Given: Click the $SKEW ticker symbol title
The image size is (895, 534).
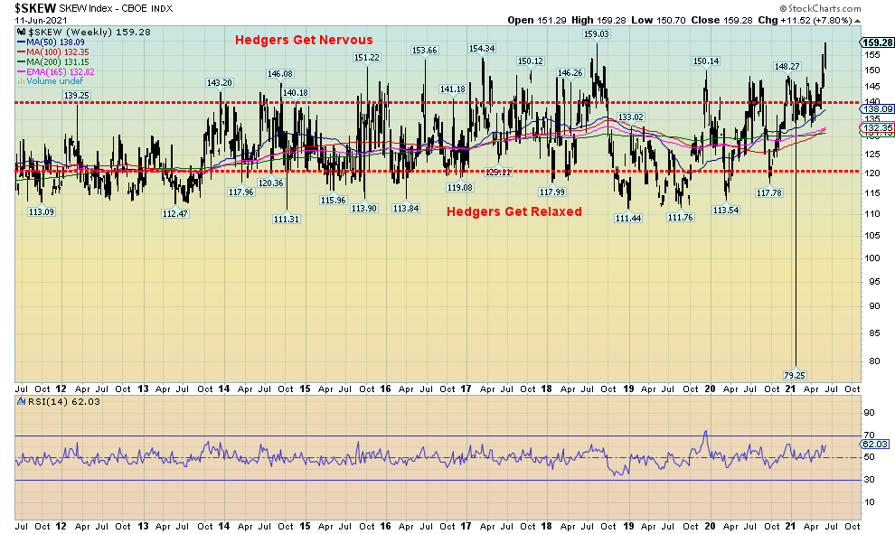Looking at the screenshot, I should click(x=33, y=8).
